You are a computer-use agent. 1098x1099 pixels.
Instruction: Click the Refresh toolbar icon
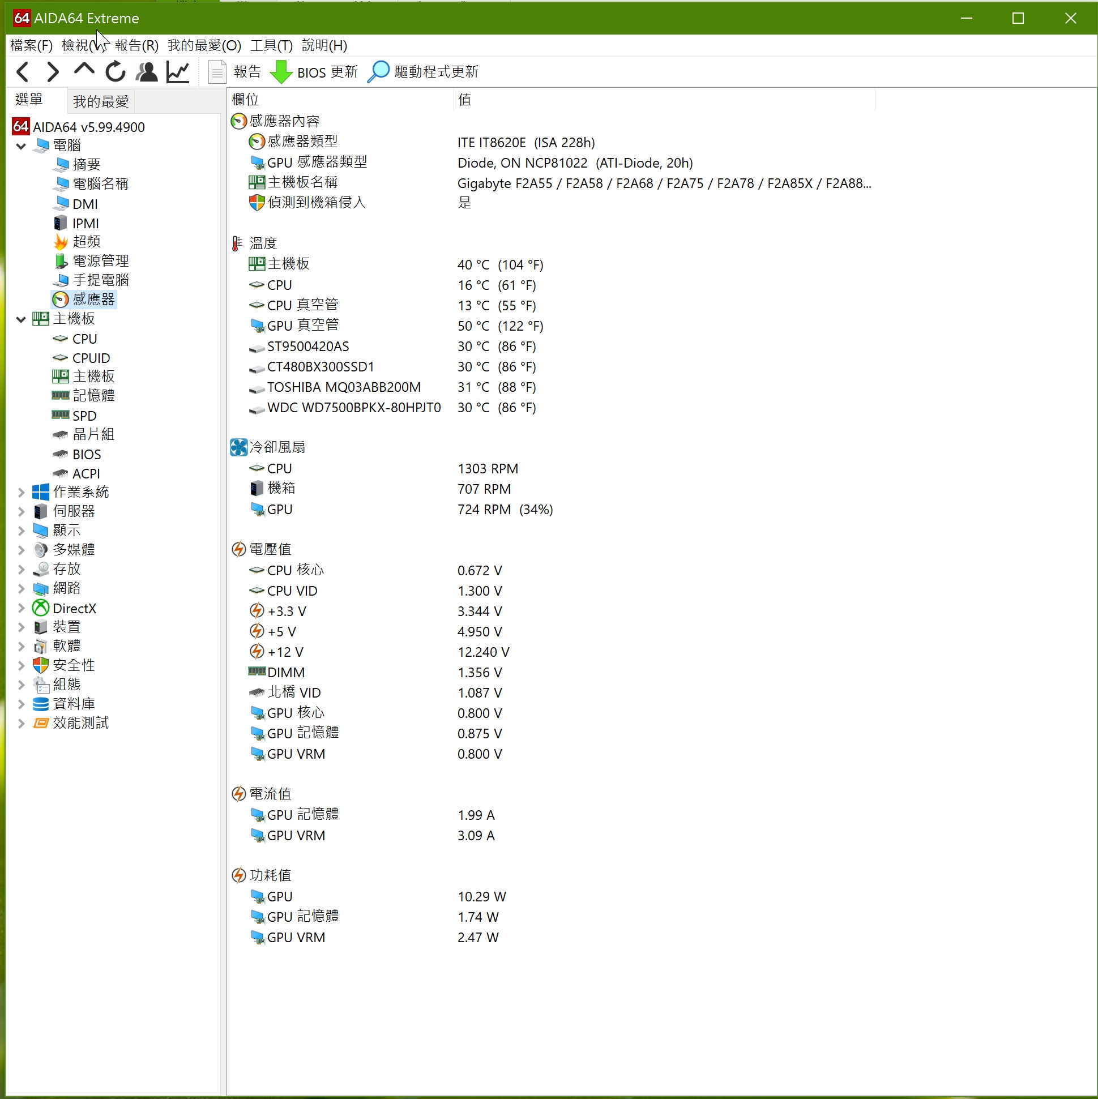[x=116, y=72]
